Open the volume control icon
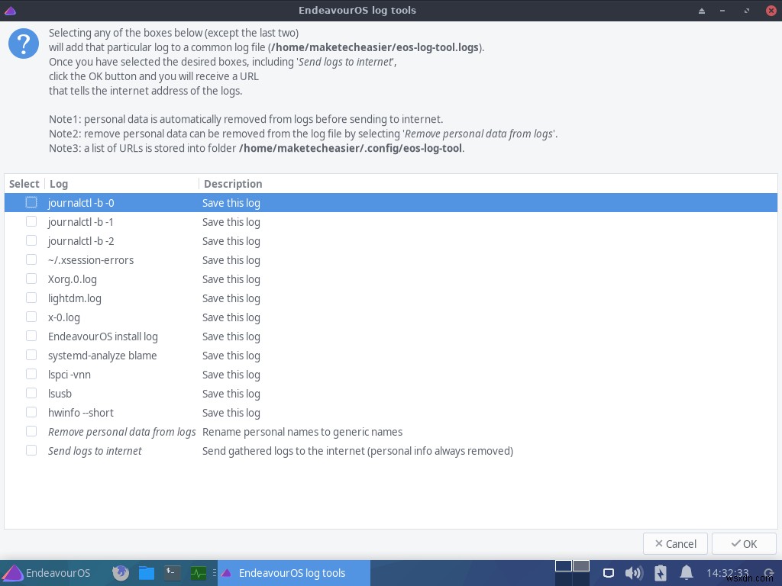 tap(634, 573)
